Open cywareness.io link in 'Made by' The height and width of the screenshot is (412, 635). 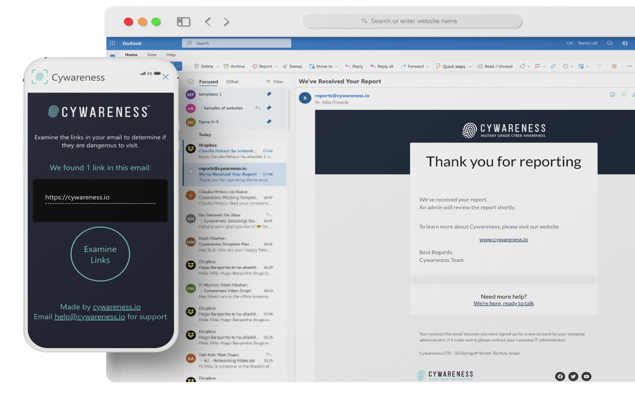pyautogui.click(x=117, y=307)
